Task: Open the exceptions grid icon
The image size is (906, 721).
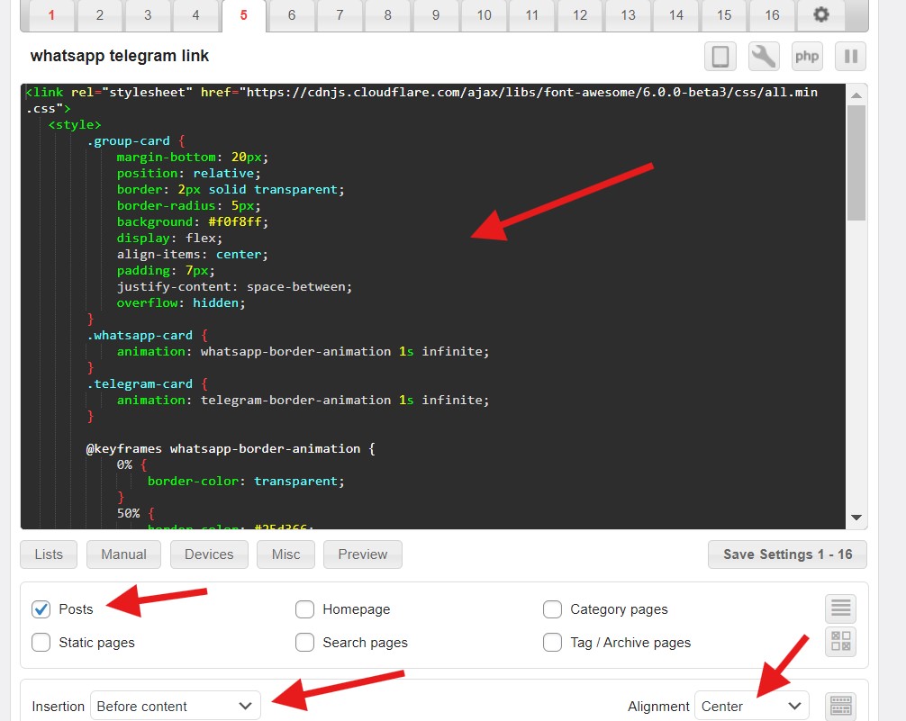Action: point(840,641)
